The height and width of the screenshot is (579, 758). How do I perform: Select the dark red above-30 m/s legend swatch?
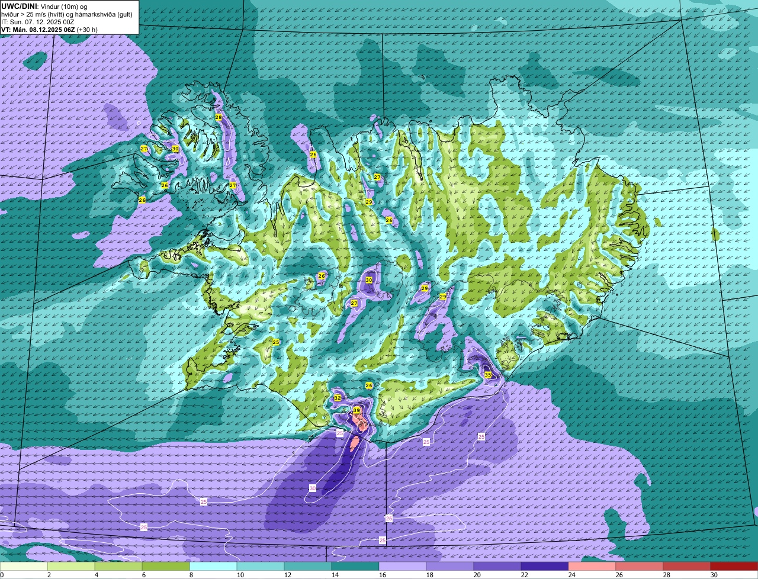click(734, 567)
